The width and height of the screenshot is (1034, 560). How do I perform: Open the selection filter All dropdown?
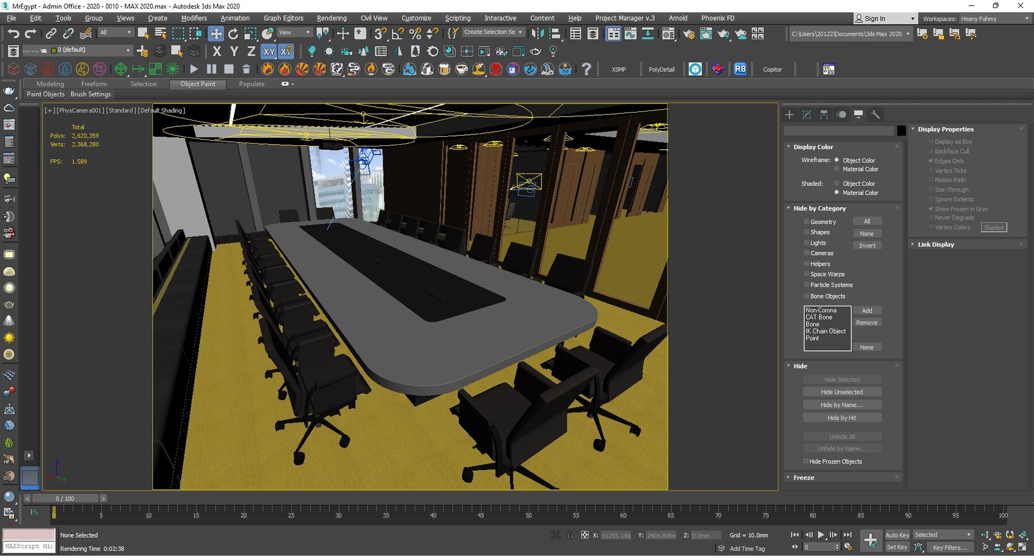[x=115, y=32]
